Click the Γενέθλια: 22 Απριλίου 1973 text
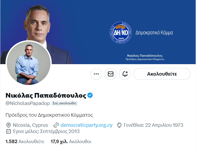This screenshot has height=147, width=197. [154, 125]
